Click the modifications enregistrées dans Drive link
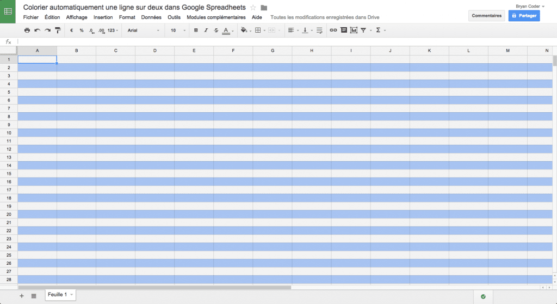557x304 pixels. click(x=325, y=17)
